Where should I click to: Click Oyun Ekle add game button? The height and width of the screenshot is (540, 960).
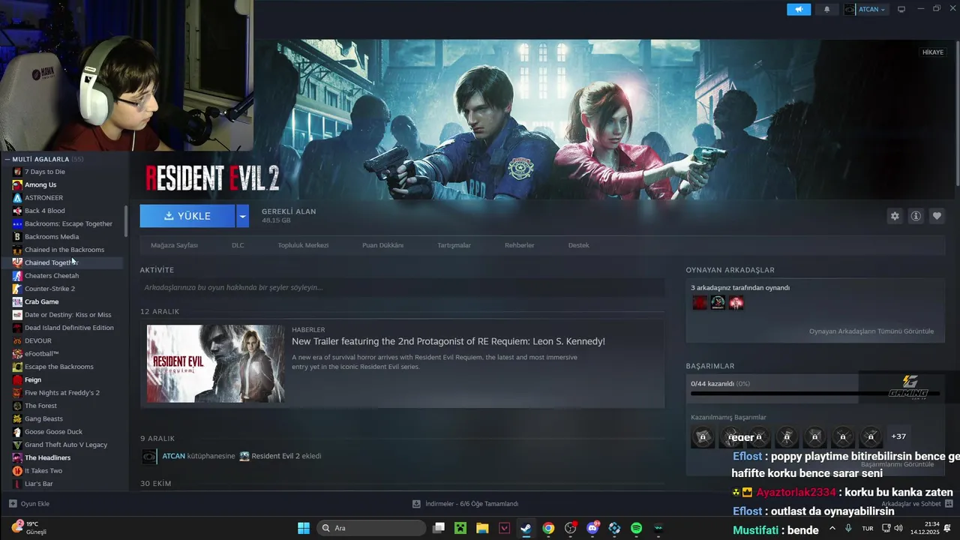[x=29, y=504]
